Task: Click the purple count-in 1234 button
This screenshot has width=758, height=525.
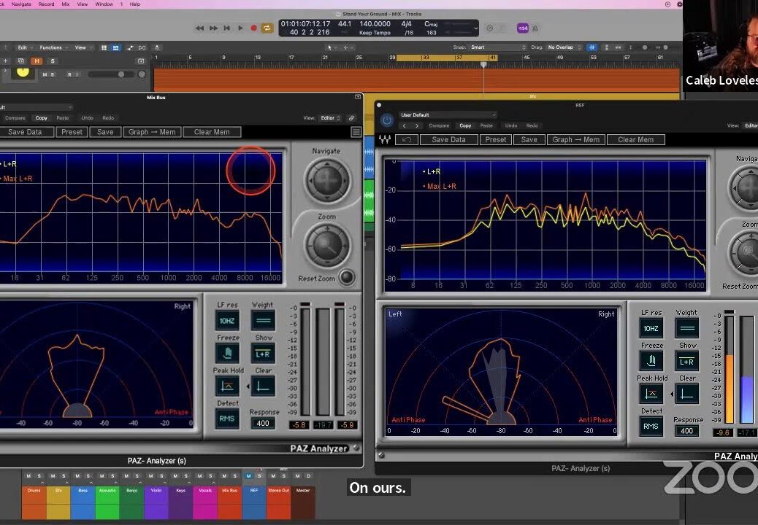Action: click(523, 28)
